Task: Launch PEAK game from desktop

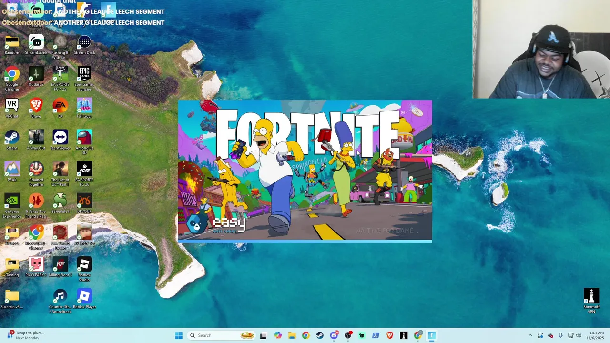Action: [12, 172]
